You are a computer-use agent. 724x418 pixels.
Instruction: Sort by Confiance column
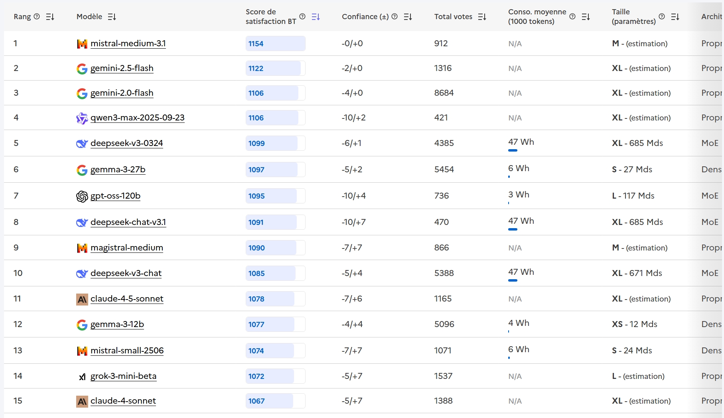coord(408,17)
